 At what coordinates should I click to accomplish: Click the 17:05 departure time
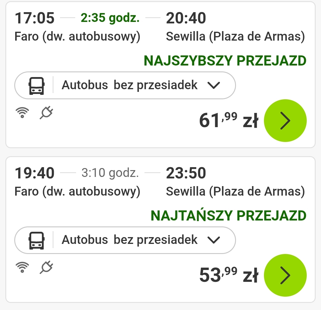34,18
